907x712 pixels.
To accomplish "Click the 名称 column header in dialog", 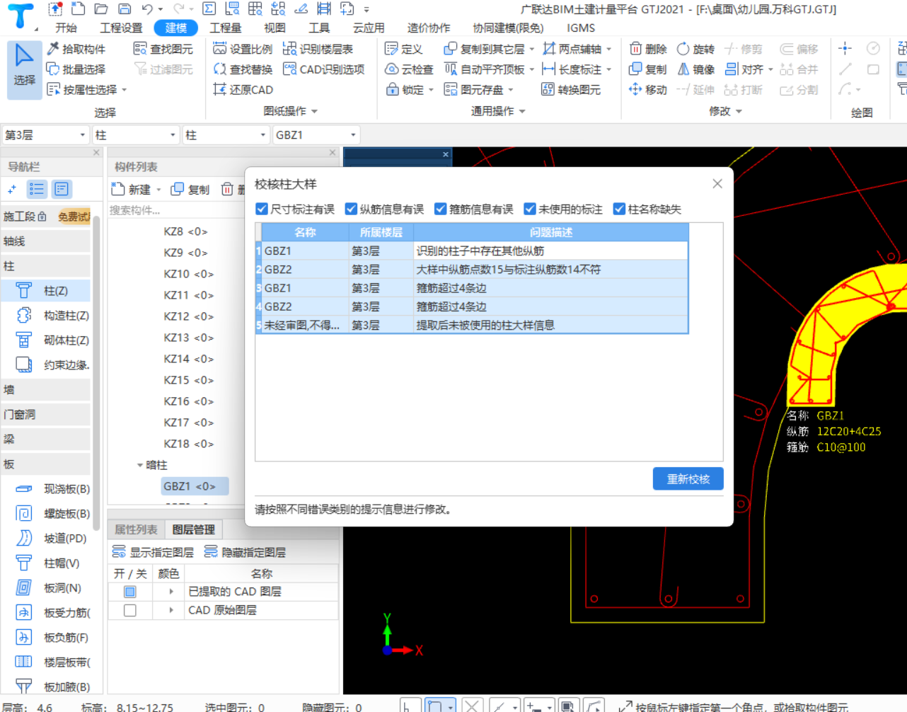I will tap(306, 232).
